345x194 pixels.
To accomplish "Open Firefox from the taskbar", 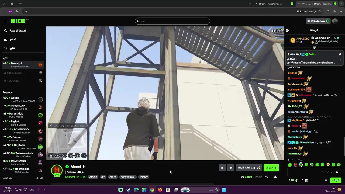I will (160, 190).
